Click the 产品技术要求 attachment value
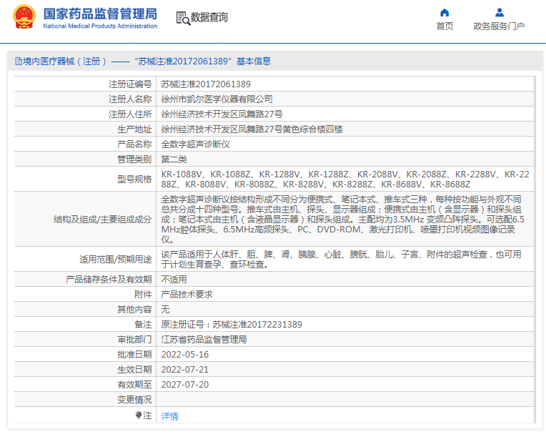 click(x=187, y=295)
